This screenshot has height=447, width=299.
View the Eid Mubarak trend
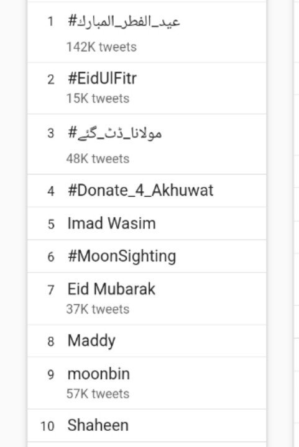coord(111,289)
